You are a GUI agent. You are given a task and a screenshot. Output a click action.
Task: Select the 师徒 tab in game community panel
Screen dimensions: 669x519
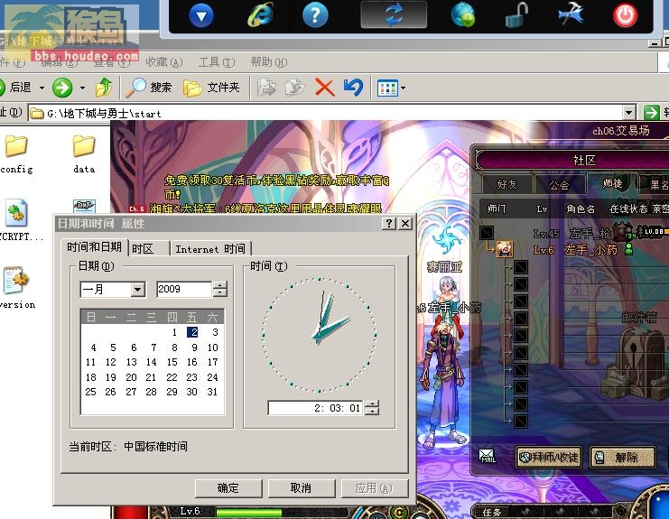tap(612, 183)
